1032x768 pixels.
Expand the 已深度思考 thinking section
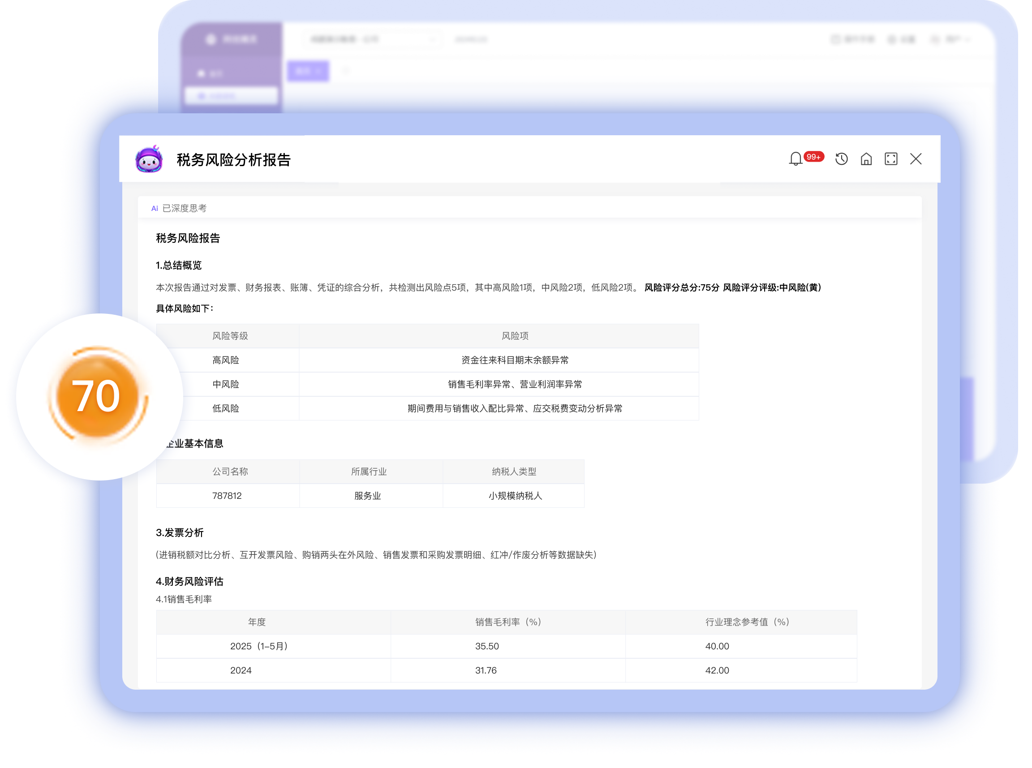[185, 208]
